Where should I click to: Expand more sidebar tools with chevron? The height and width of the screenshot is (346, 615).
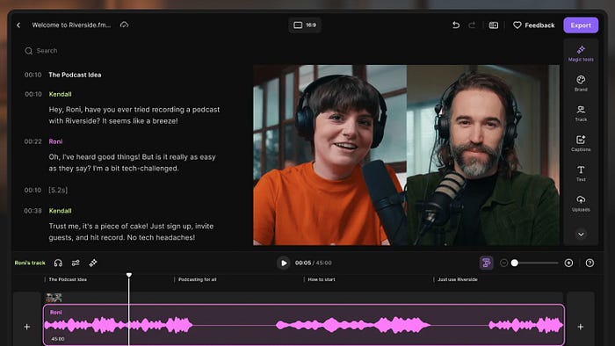coord(581,234)
